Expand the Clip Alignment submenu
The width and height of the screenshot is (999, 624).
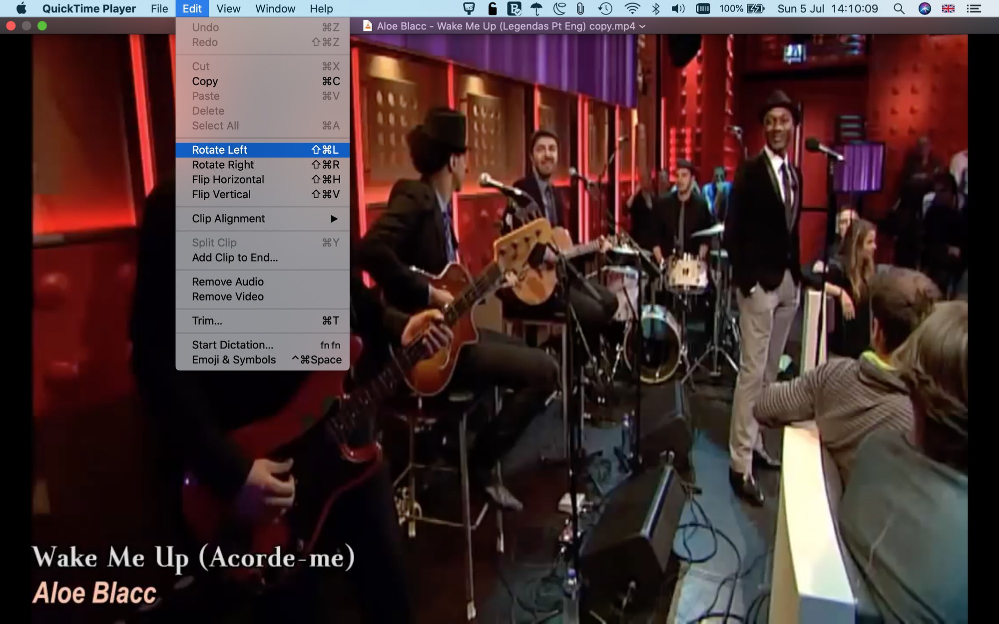pyautogui.click(x=262, y=219)
